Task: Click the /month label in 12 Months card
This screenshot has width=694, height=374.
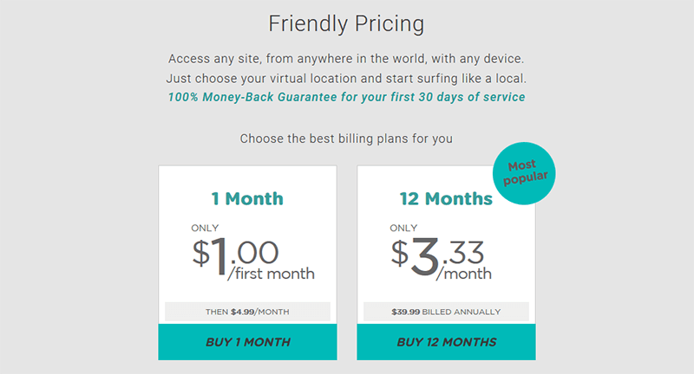Action: [464, 274]
